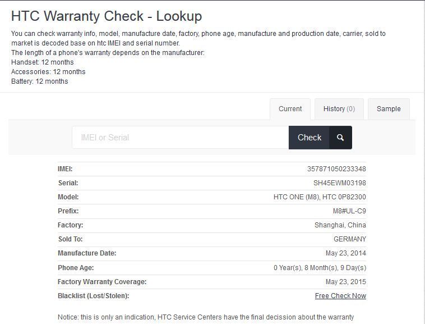Image resolution: width=425 pixels, height=324 pixels.
Task: Click the model value HTC ONE (M8), HTC 0P82300
Action: (320, 197)
